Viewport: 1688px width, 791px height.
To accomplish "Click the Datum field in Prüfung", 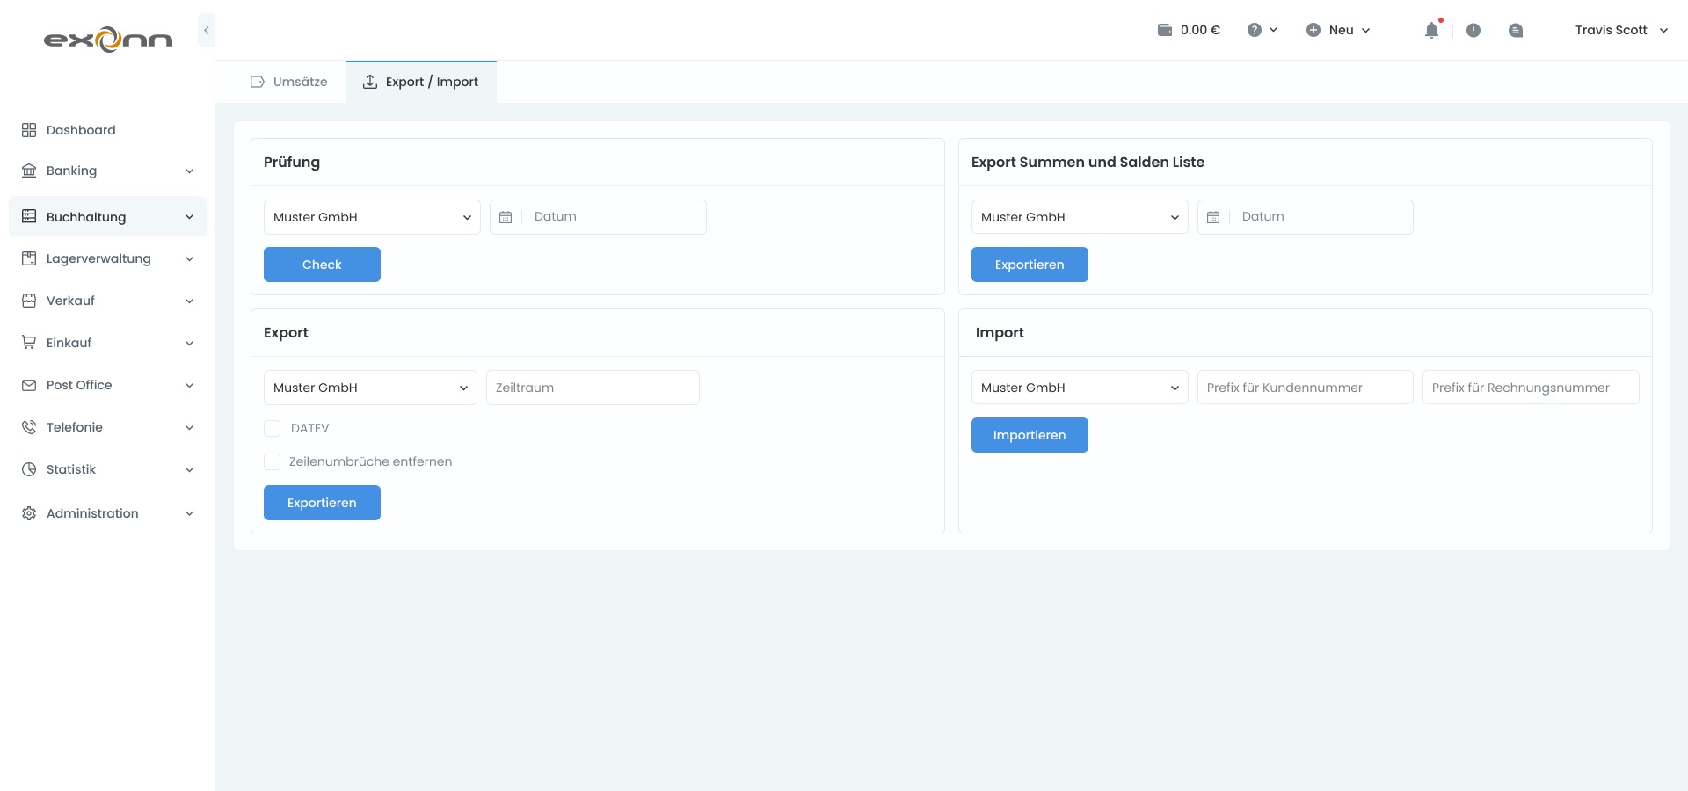I will (x=598, y=217).
